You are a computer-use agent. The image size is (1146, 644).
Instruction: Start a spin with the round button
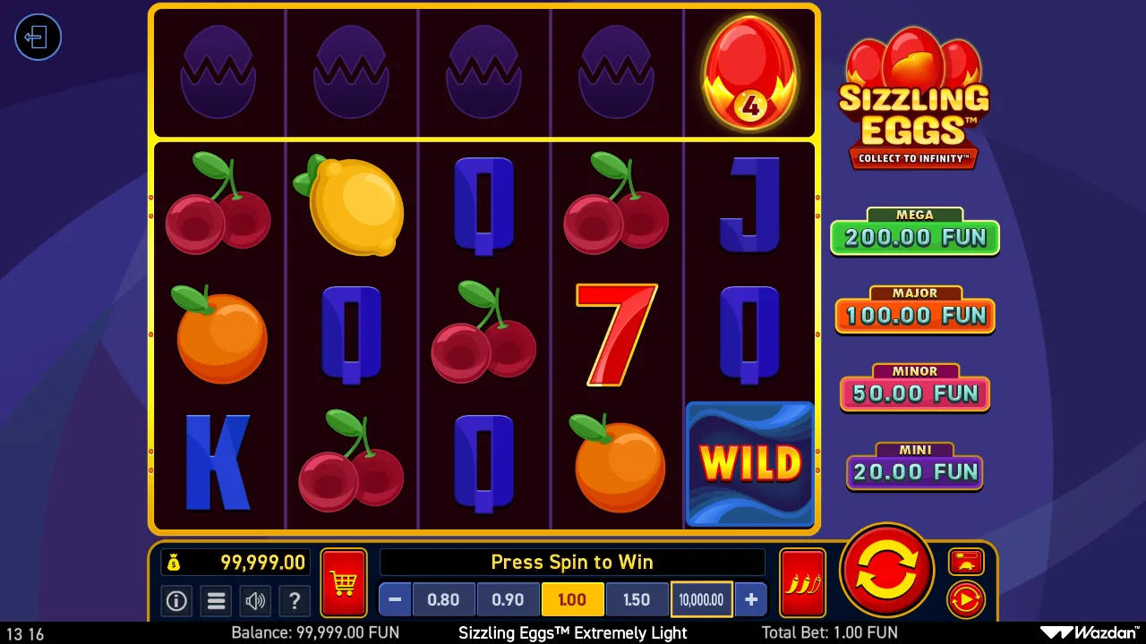tap(887, 571)
